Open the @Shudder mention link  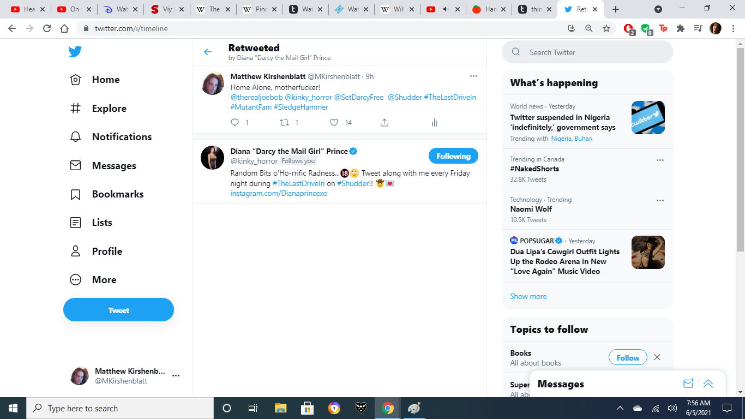pyautogui.click(x=405, y=97)
